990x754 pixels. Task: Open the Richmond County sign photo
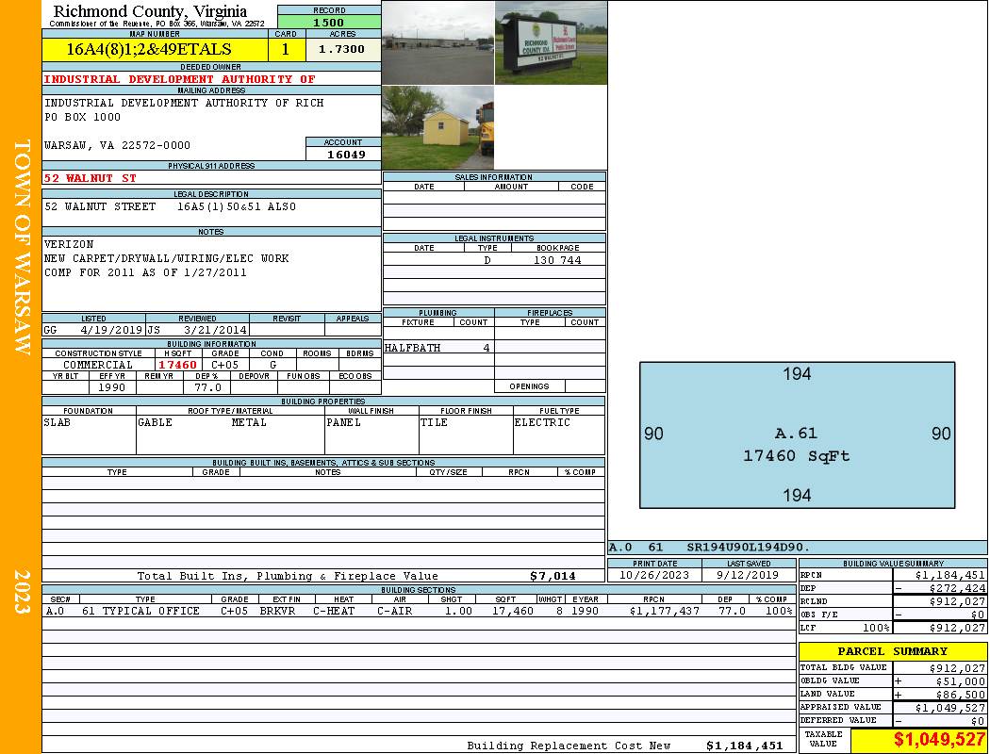551,42
